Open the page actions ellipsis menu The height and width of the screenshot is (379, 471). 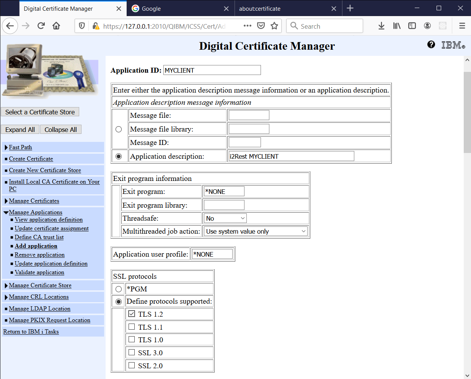[x=248, y=26]
